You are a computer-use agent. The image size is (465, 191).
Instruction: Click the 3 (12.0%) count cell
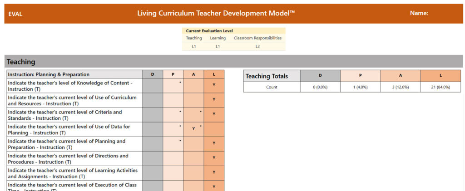coord(400,87)
